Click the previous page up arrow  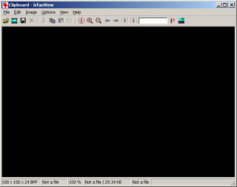(x=125, y=21)
